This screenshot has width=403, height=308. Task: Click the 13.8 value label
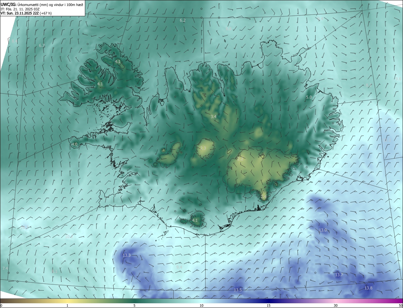click(368, 288)
